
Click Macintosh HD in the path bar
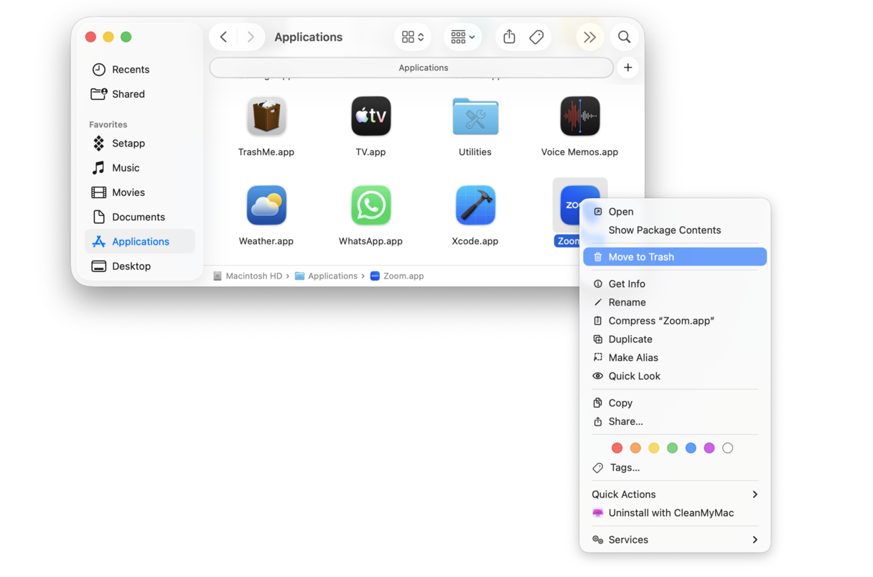(x=247, y=276)
